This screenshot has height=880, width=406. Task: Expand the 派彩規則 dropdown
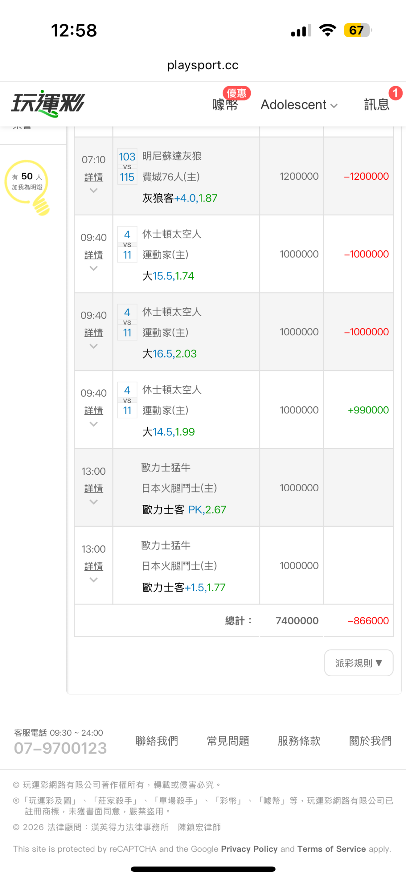(359, 663)
